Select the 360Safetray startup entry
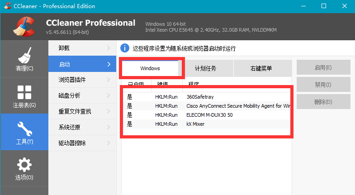The width and height of the screenshot is (355, 195). [x=207, y=97]
